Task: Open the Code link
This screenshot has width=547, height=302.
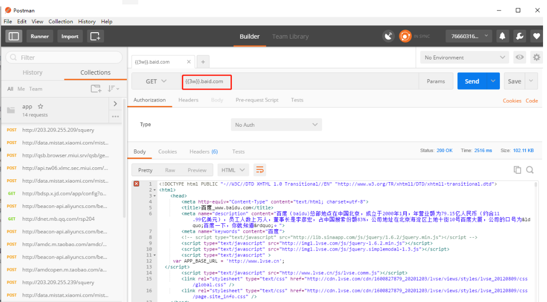Action: pyautogui.click(x=532, y=101)
